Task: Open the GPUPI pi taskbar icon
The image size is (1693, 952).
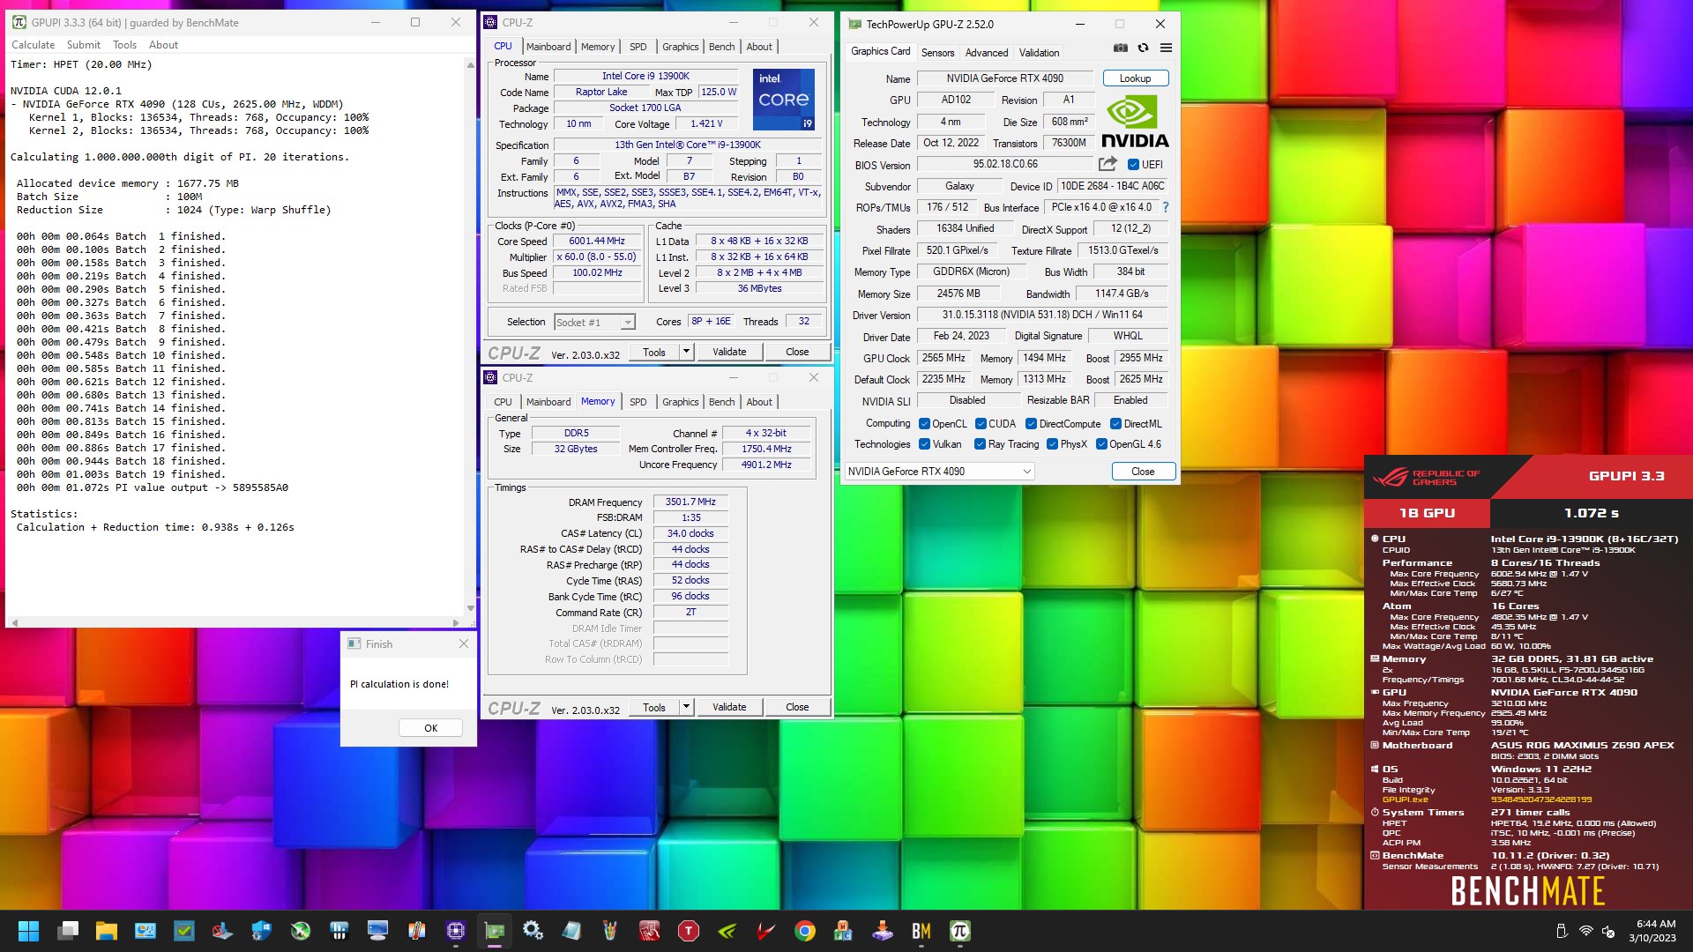Action: click(960, 931)
